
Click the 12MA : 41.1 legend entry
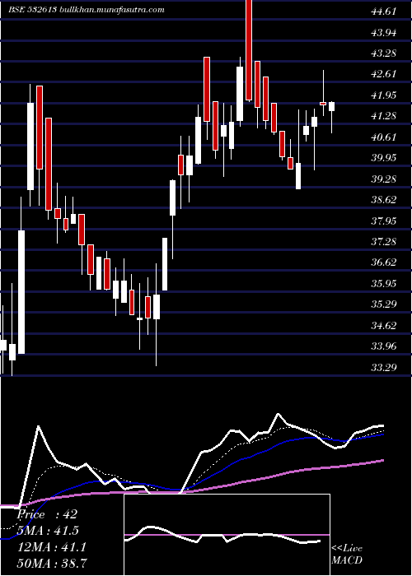click(52, 547)
